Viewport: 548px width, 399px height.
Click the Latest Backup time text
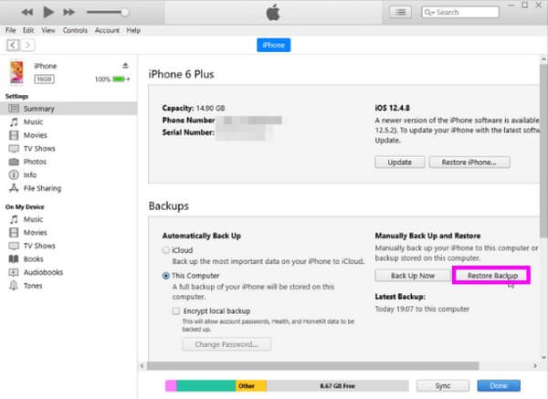click(x=422, y=310)
